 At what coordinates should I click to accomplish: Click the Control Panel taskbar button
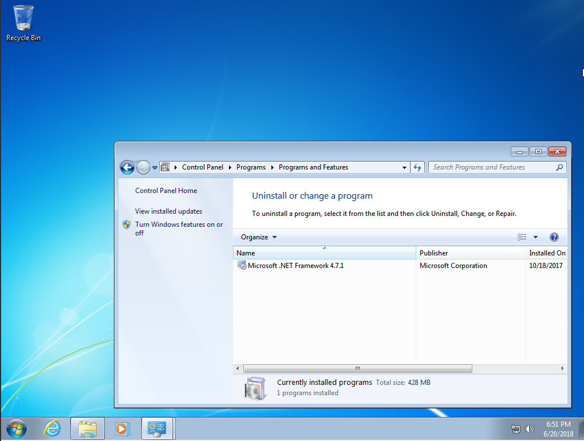(x=157, y=429)
